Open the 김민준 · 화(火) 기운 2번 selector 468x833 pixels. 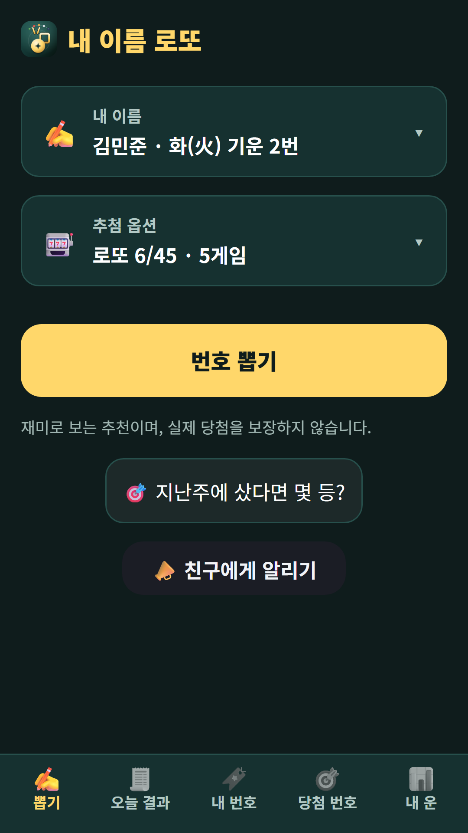click(234, 131)
